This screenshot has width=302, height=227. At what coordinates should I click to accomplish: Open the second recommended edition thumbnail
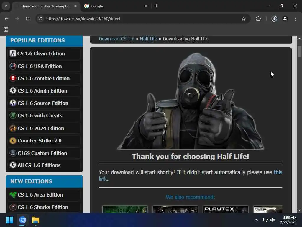click(175, 209)
